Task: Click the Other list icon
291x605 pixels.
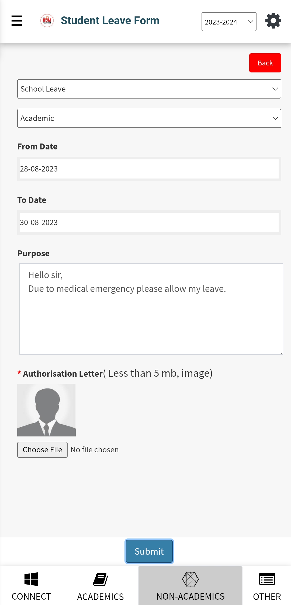Action: pyautogui.click(x=267, y=579)
